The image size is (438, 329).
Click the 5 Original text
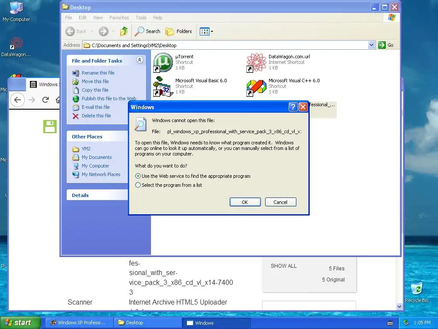pyautogui.click(x=333, y=280)
